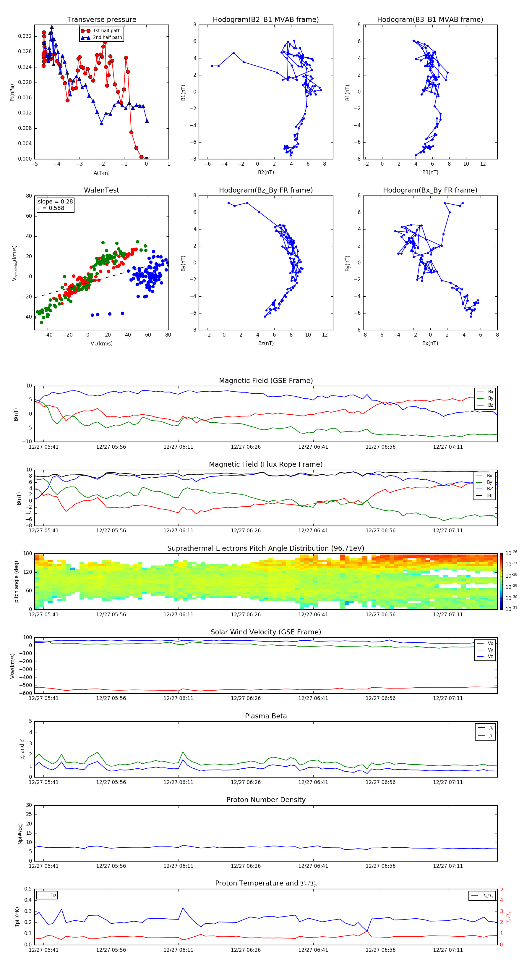Select the βp entry in Plasma Beta legend
This screenshot has width=532, height=976.
click(485, 728)
